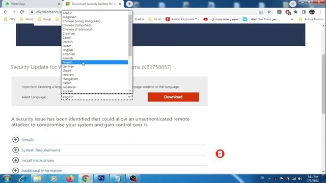
Task: Show more bookmarks chevron
Action: pos(292,19)
